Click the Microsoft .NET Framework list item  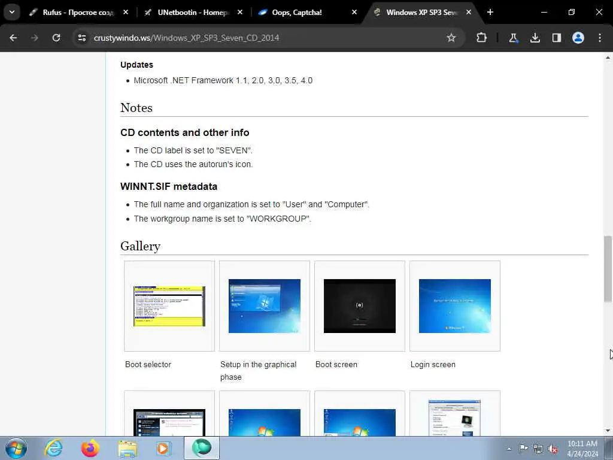pos(223,80)
